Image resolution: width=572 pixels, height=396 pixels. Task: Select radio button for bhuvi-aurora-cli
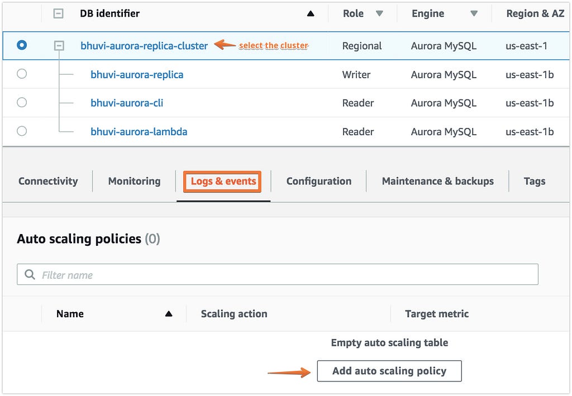coord(22,102)
